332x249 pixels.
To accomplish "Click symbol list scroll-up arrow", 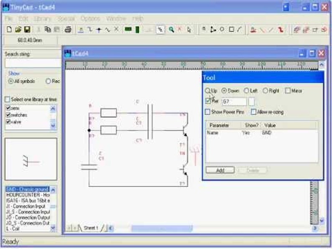I will (53, 190).
